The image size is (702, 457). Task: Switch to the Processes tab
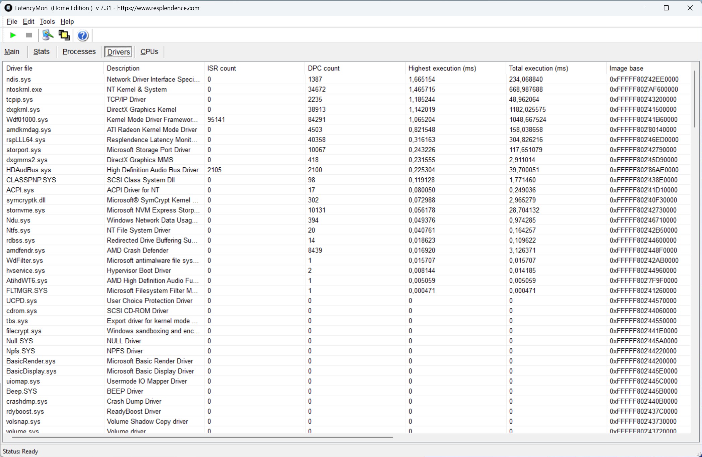(x=79, y=52)
